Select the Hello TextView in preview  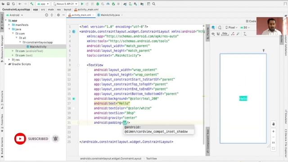click(243, 99)
